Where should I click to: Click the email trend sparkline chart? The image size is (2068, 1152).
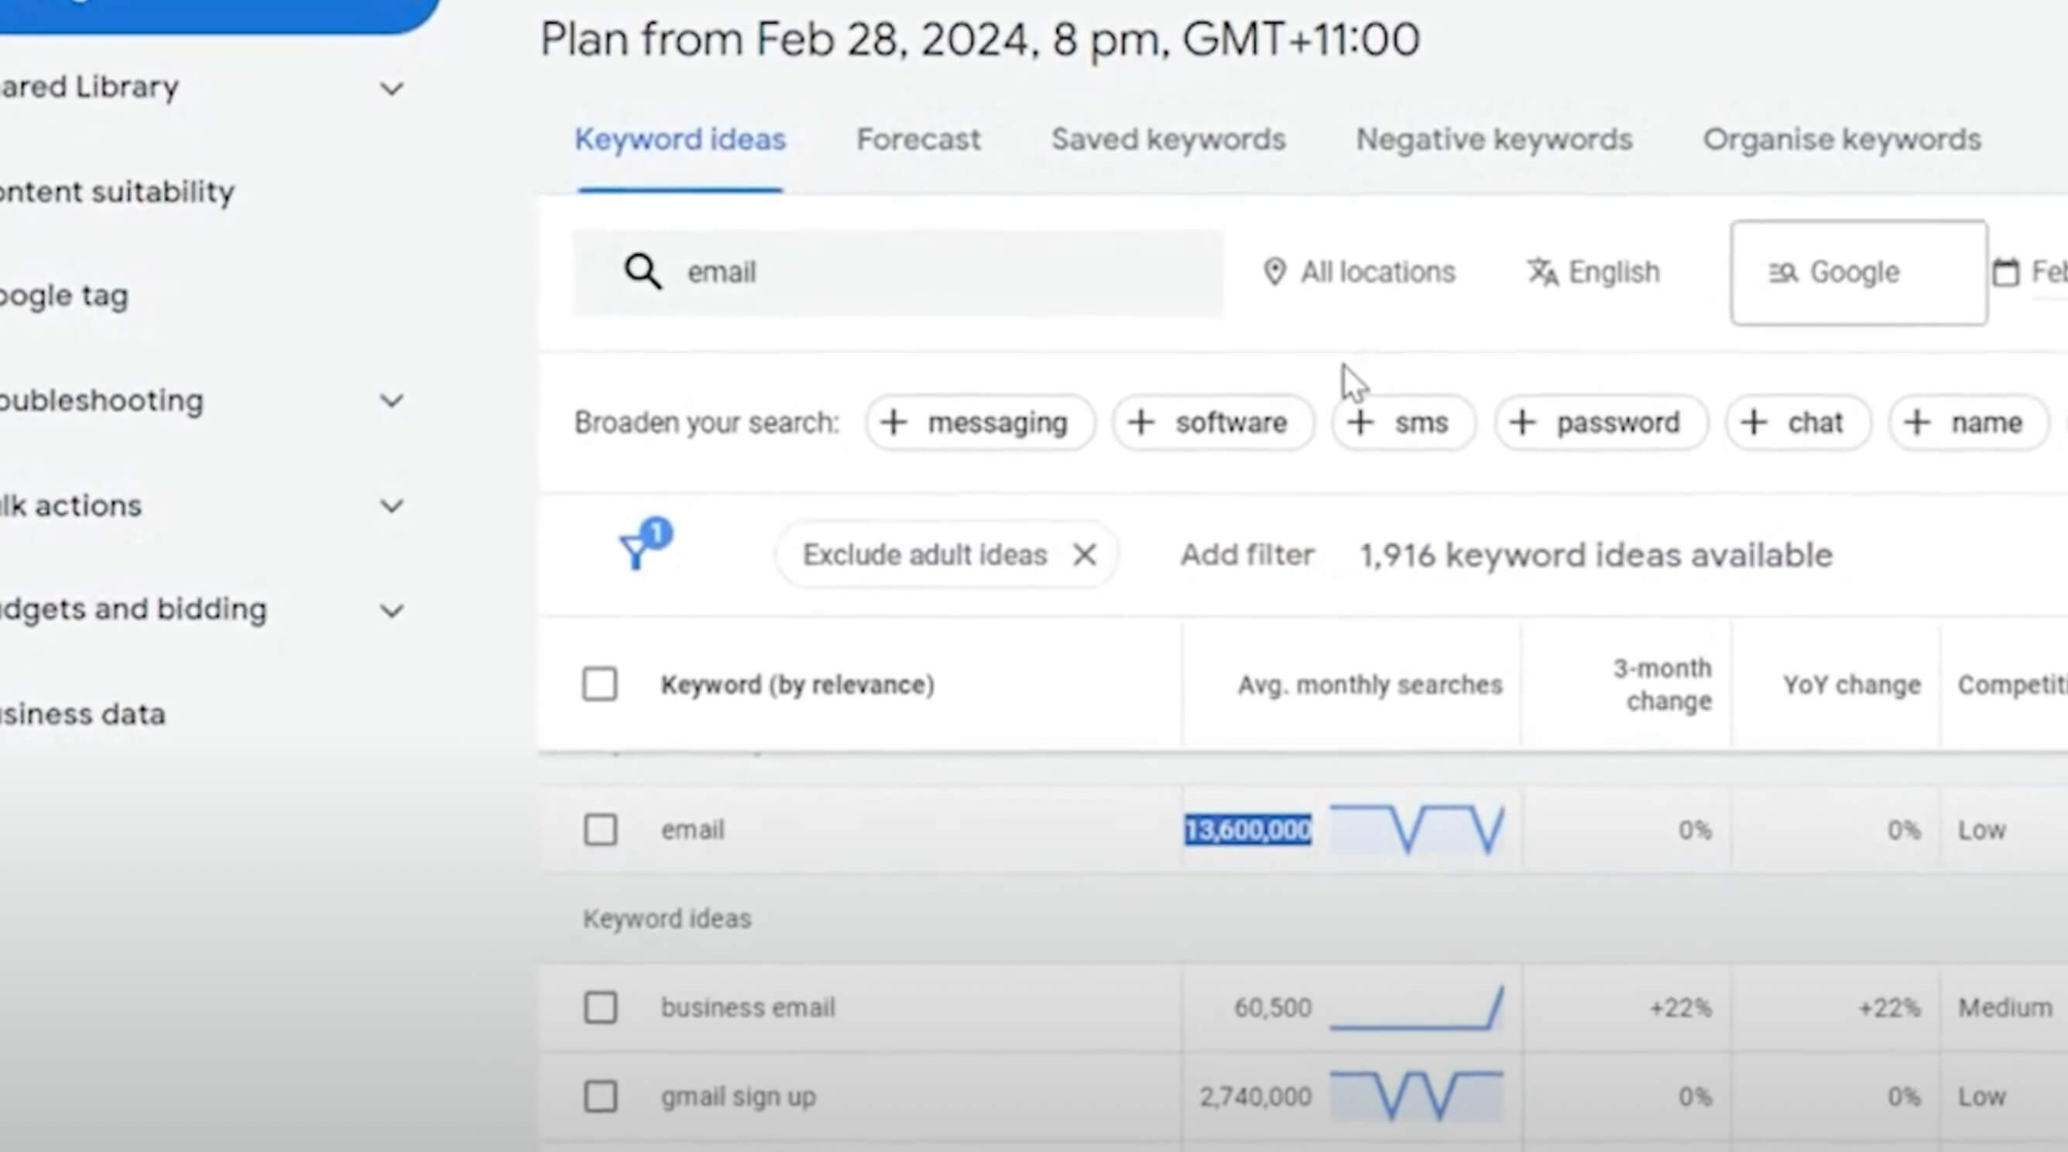tap(1417, 829)
